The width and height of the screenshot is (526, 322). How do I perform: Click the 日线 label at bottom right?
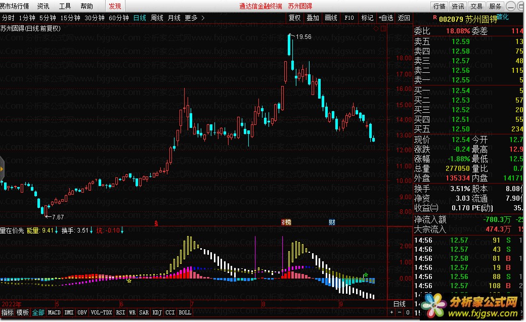(399, 304)
